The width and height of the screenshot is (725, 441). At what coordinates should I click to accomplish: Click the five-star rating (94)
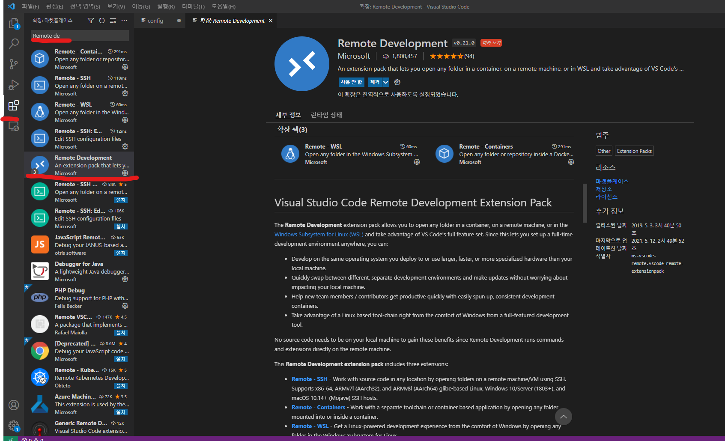pyautogui.click(x=452, y=56)
